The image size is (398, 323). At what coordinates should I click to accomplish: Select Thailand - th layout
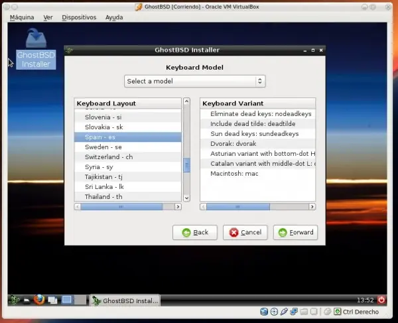pyautogui.click(x=128, y=196)
